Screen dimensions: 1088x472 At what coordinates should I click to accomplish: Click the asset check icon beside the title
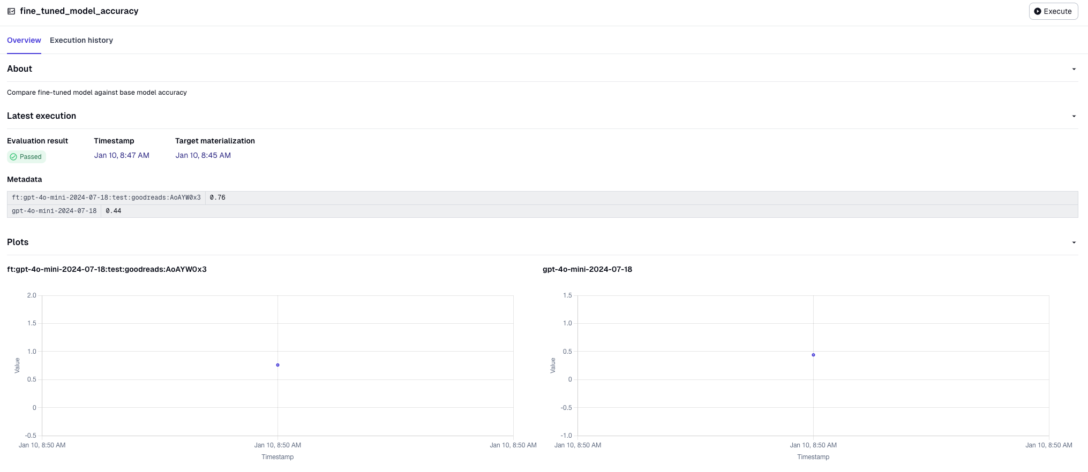(x=11, y=11)
